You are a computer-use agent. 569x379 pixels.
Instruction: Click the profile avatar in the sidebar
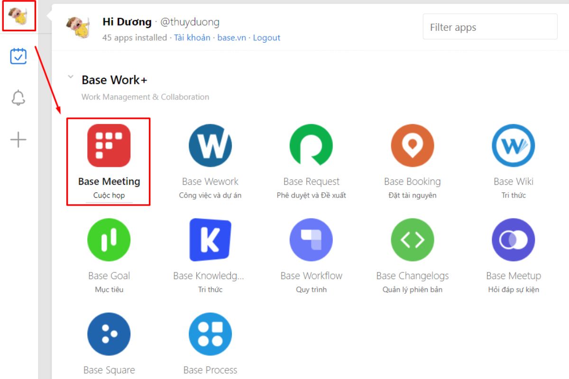click(x=18, y=16)
